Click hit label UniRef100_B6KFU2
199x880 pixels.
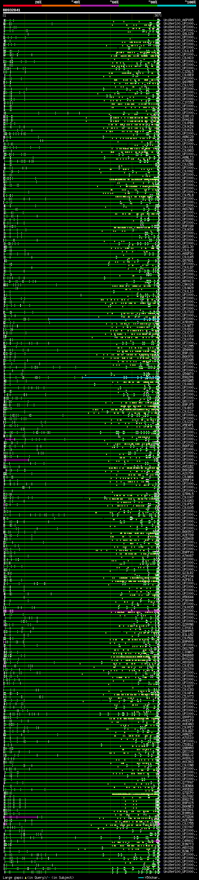pyautogui.click(x=178, y=446)
